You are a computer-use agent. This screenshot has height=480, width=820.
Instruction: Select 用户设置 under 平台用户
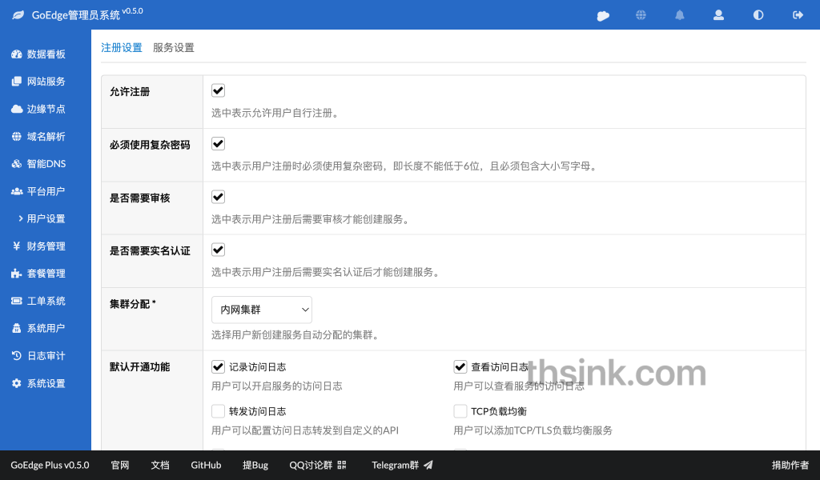coord(48,218)
